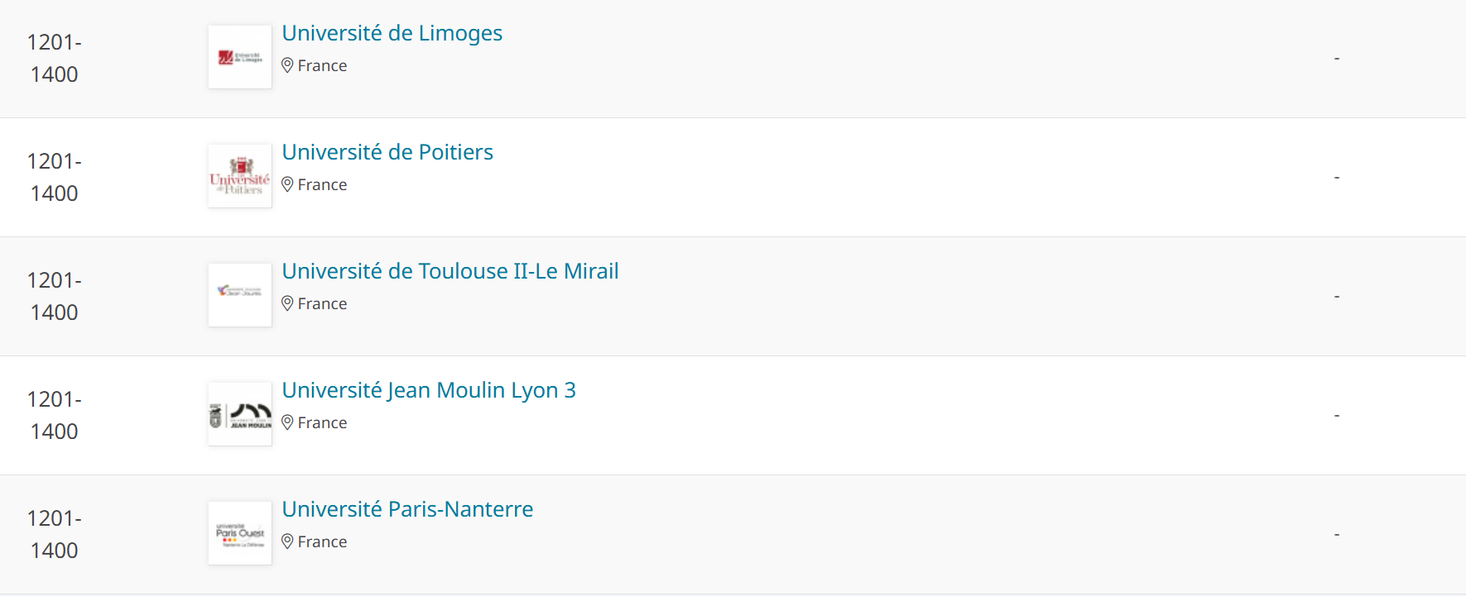Click location pin icon under Université de Poitiers
Screen dimensions: 1466x596
pos(287,184)
